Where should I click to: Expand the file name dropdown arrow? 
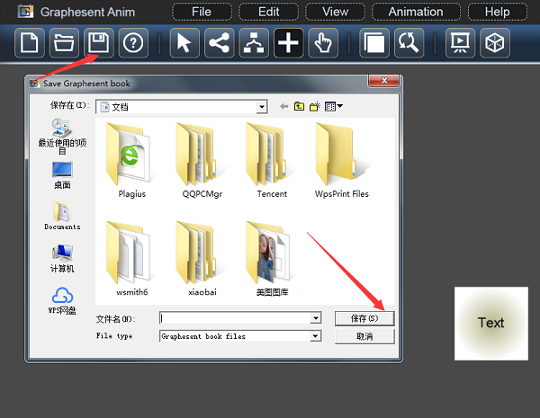316,318
